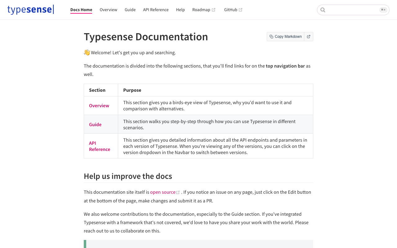Open Guide in top navigation
This screenshot has width=397, height=248.
point(130,10)
